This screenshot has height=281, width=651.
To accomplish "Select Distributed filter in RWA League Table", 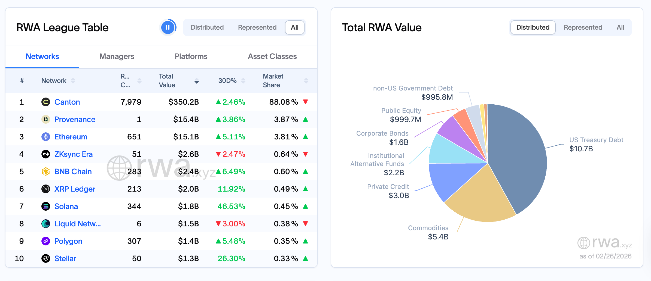I will (207, 27).
